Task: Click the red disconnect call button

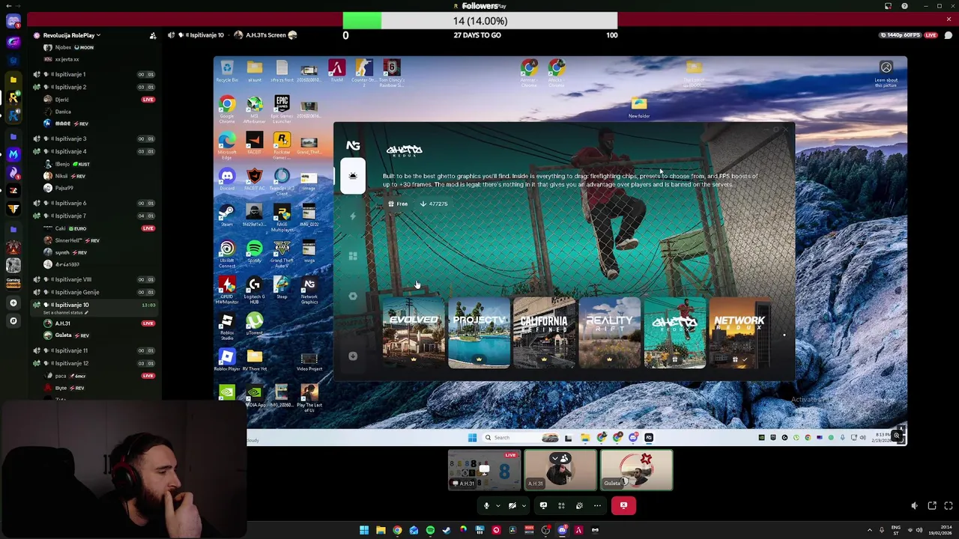Action: (623, 506)
